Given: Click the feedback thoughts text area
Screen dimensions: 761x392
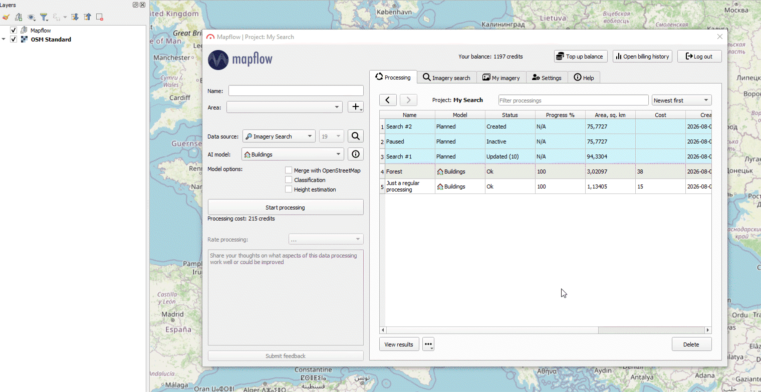Looking at the screenshot, I should point(286,297).
